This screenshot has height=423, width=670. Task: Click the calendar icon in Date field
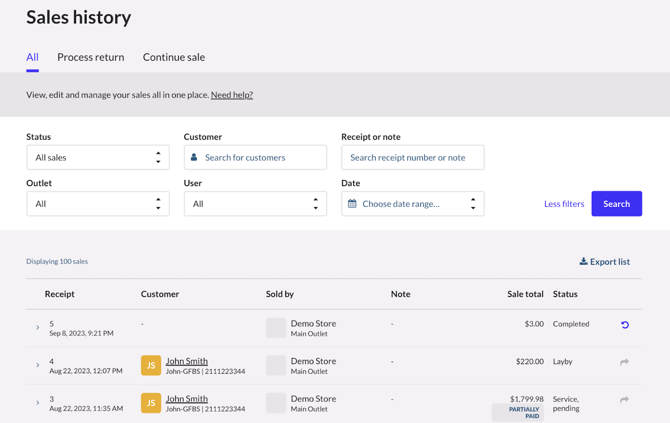[x=352, y=204]
